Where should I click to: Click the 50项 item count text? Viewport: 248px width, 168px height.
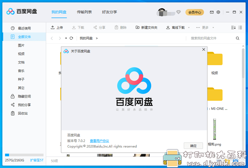click(55, 161)
